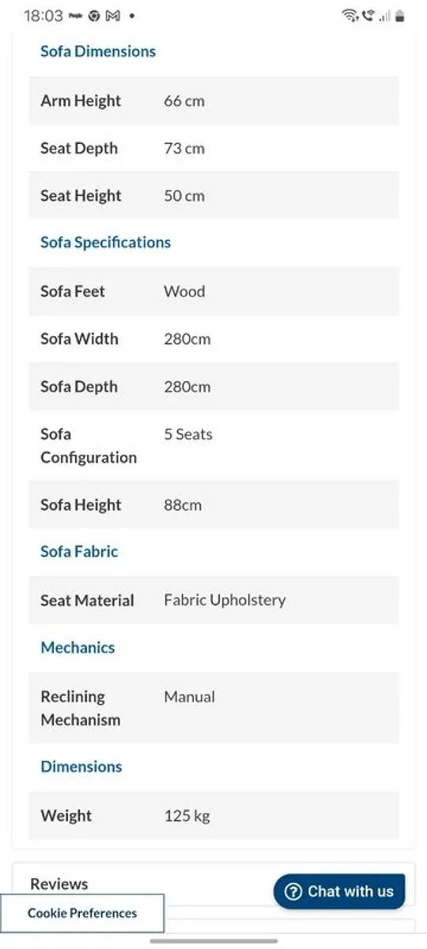Tap the Sofa Fabric heading

[79, 551]
